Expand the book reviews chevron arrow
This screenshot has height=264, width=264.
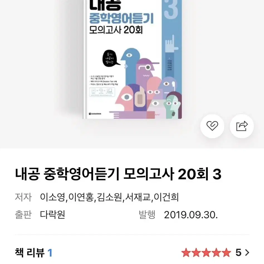[x=247, y=253]
